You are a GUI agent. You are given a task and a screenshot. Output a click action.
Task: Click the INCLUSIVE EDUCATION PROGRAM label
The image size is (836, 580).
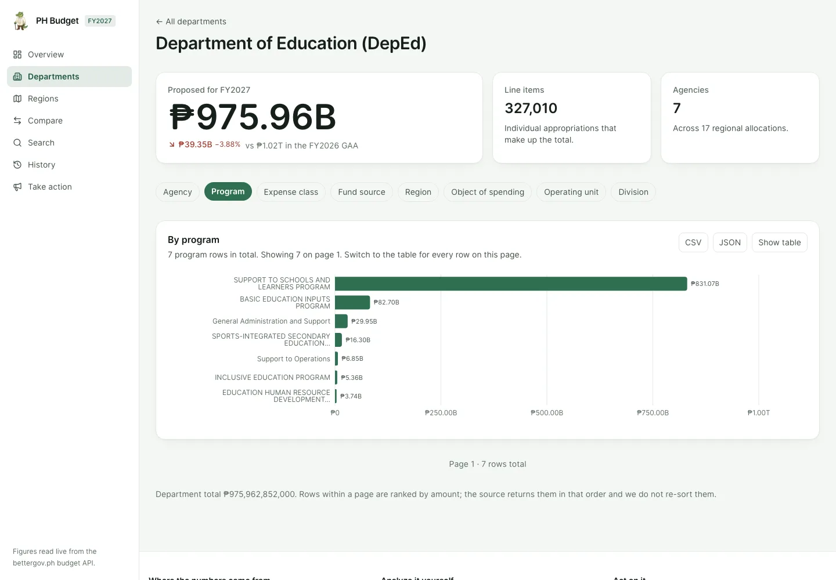click(x=272, y=378)
